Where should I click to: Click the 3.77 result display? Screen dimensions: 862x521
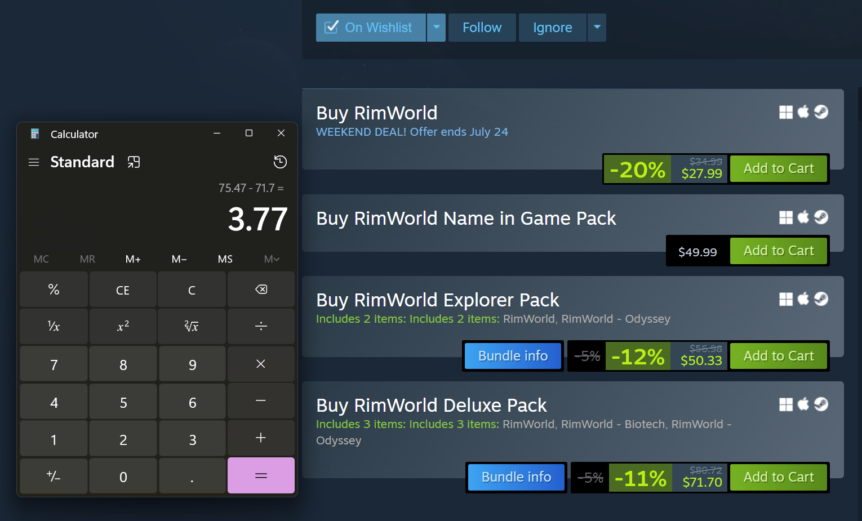click(257, 219)
